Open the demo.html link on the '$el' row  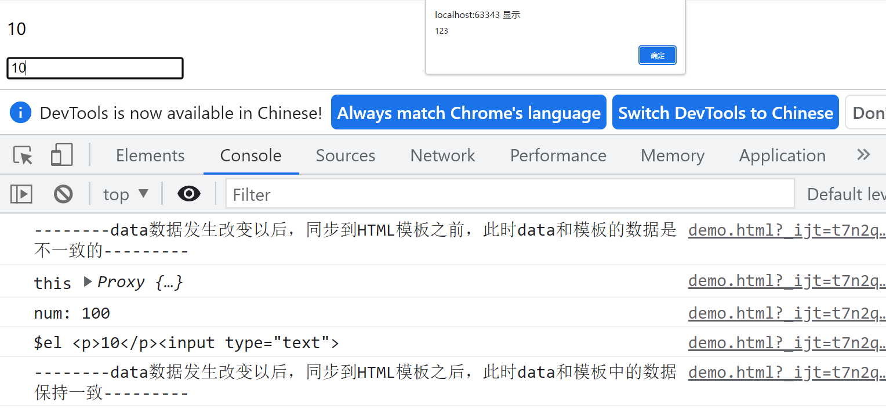pos(787,343)
